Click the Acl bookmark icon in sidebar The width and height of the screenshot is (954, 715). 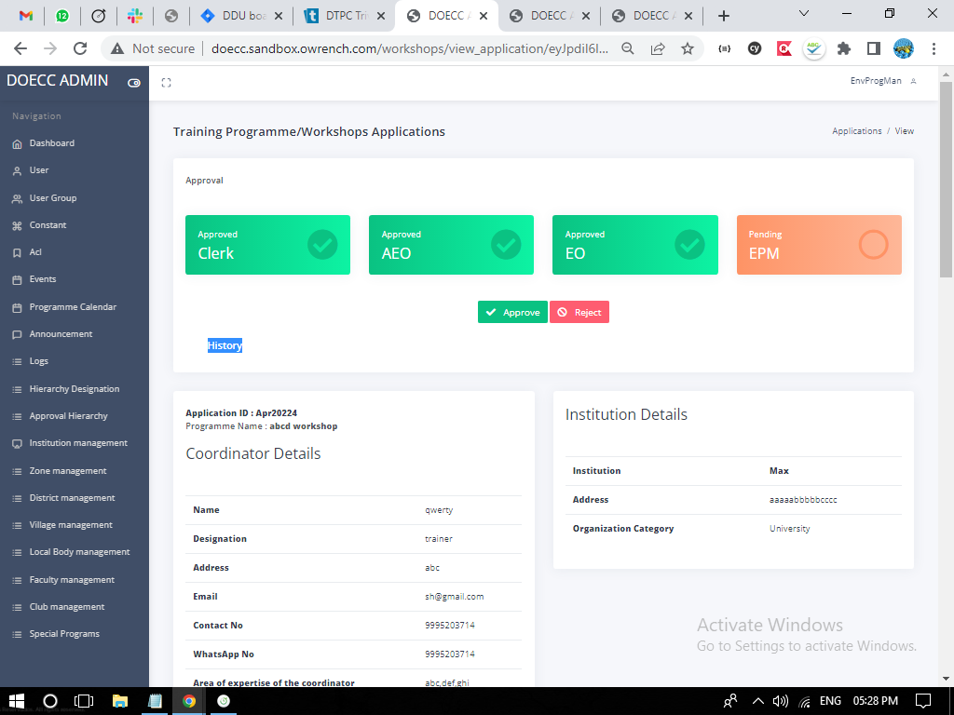click(x=17, y=253)
